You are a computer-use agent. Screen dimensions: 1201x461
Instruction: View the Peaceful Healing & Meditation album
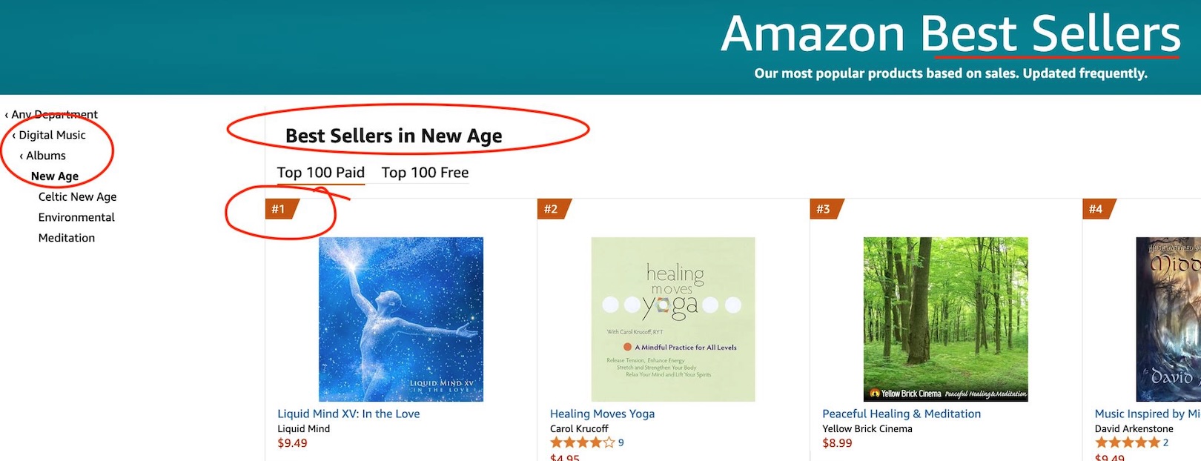pos(901,413)
